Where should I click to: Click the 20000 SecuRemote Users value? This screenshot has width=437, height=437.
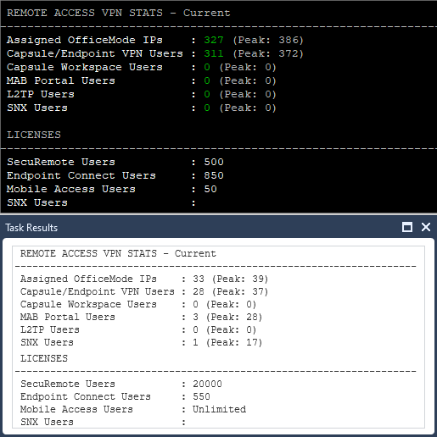point(207,384)
